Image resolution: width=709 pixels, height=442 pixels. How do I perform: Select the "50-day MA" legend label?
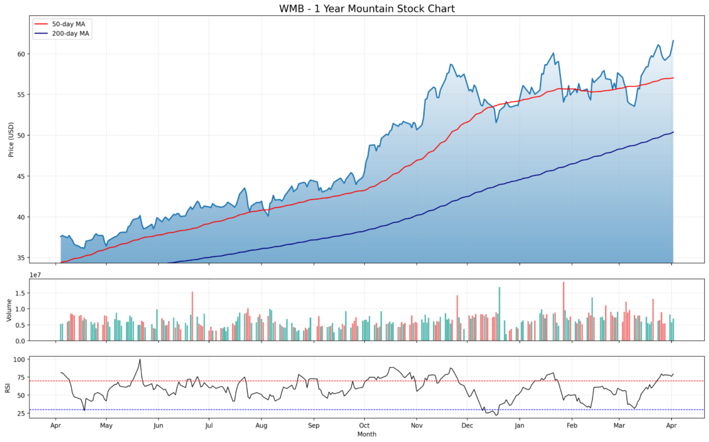pos(68,24)
